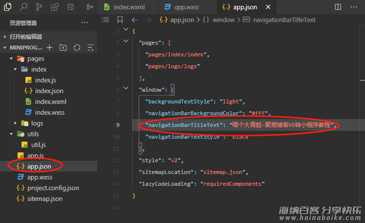Screen dimensions: 365x223
Task: Click the "#fff" color value on line 8
Action: click(258, 113)
